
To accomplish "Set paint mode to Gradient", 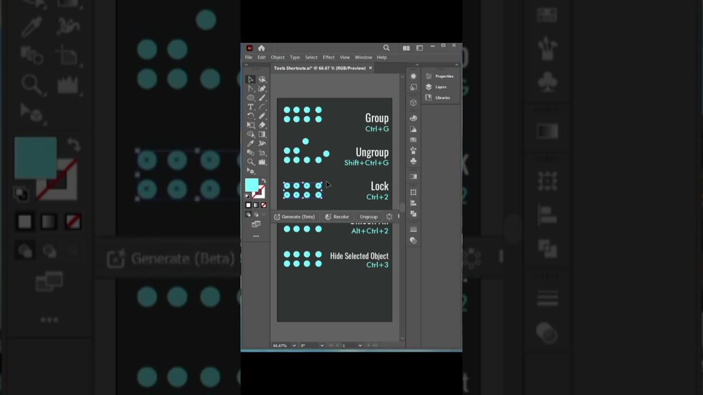I will [x=255, y=205].
